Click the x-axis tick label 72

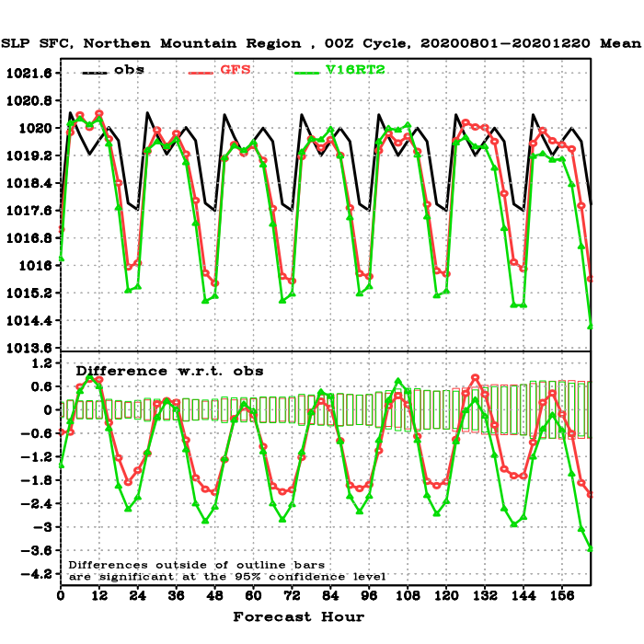292,596
